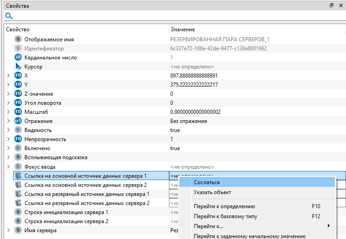Close the Свойства panel

click(340, 5)
